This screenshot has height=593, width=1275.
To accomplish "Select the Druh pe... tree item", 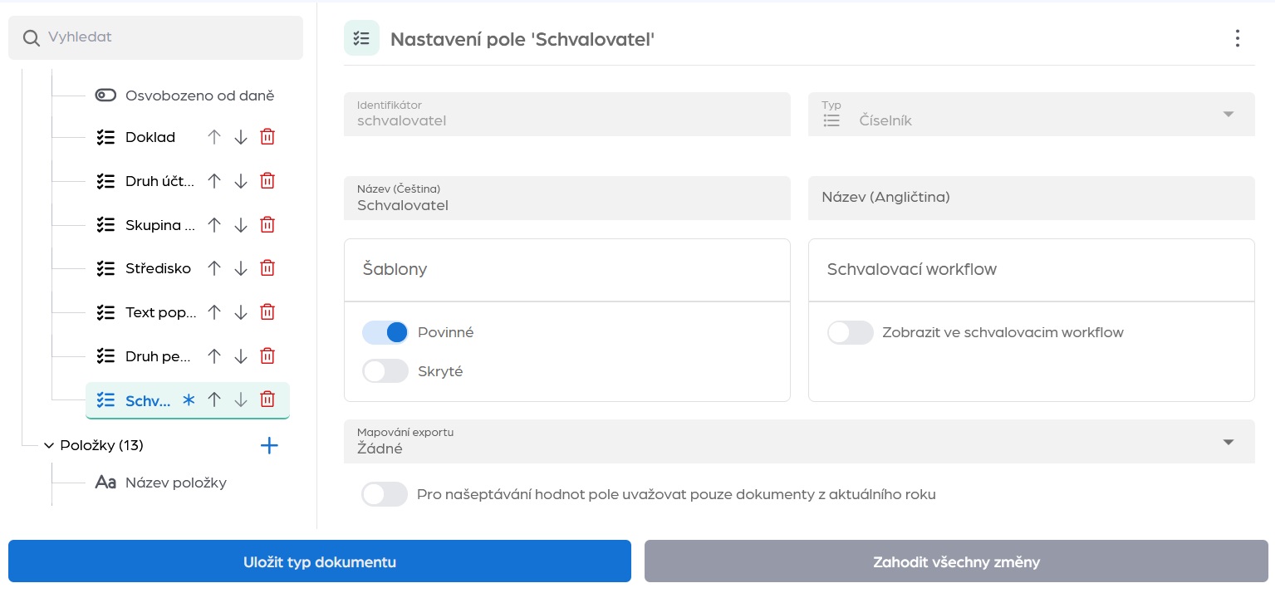I will (159, 356).
